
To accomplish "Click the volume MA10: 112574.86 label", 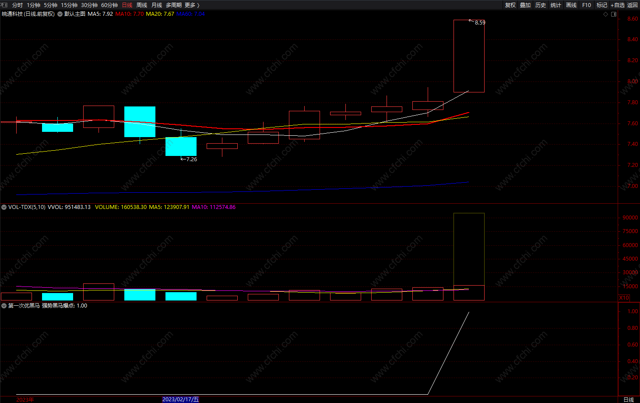I will 214,207.
